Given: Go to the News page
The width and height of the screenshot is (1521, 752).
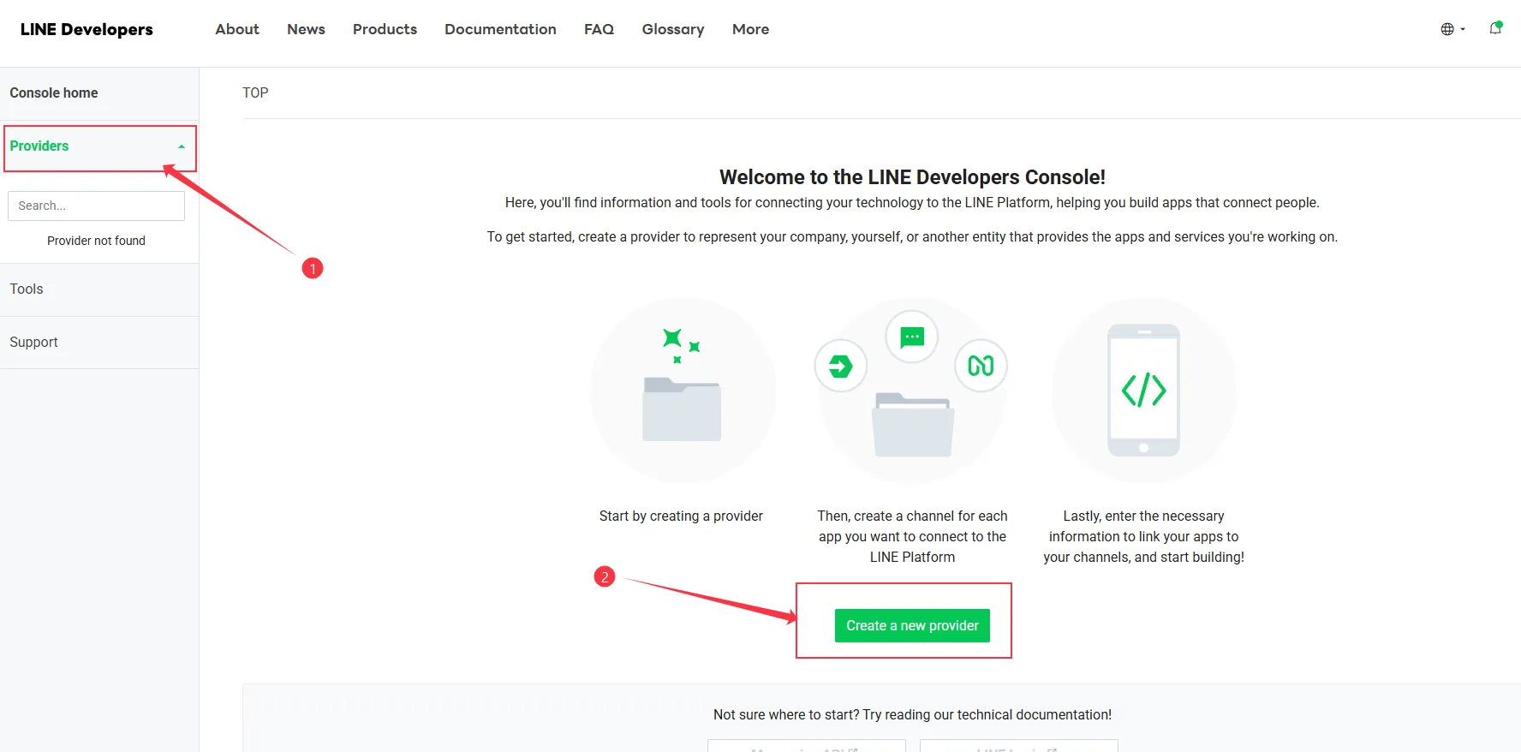Looking at the screenshot, I should coord(306,29).
